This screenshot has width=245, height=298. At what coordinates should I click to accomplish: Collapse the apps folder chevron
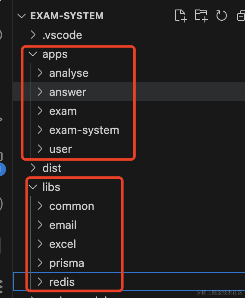[33, 54]
